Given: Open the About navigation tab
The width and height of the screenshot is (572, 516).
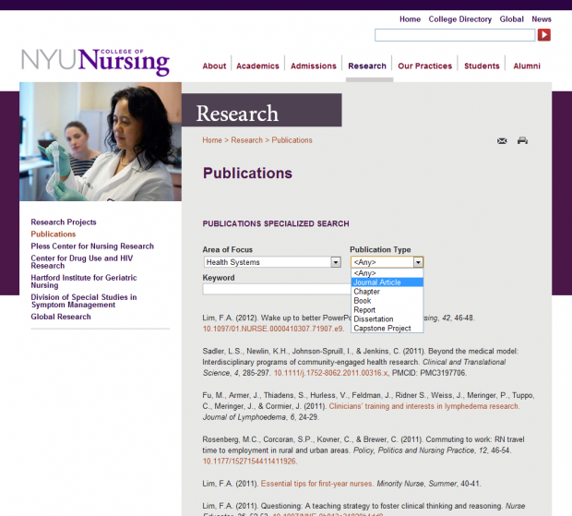Looking at the screenshot, I should tap(214, 66).
